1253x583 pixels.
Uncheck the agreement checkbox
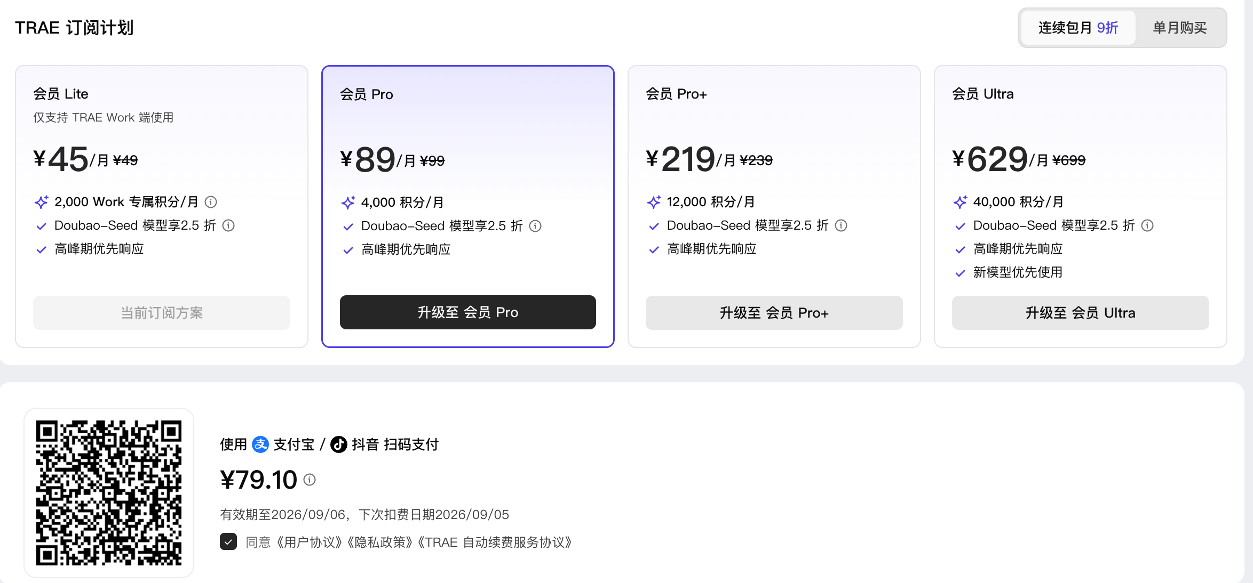(x=228, y=542)
